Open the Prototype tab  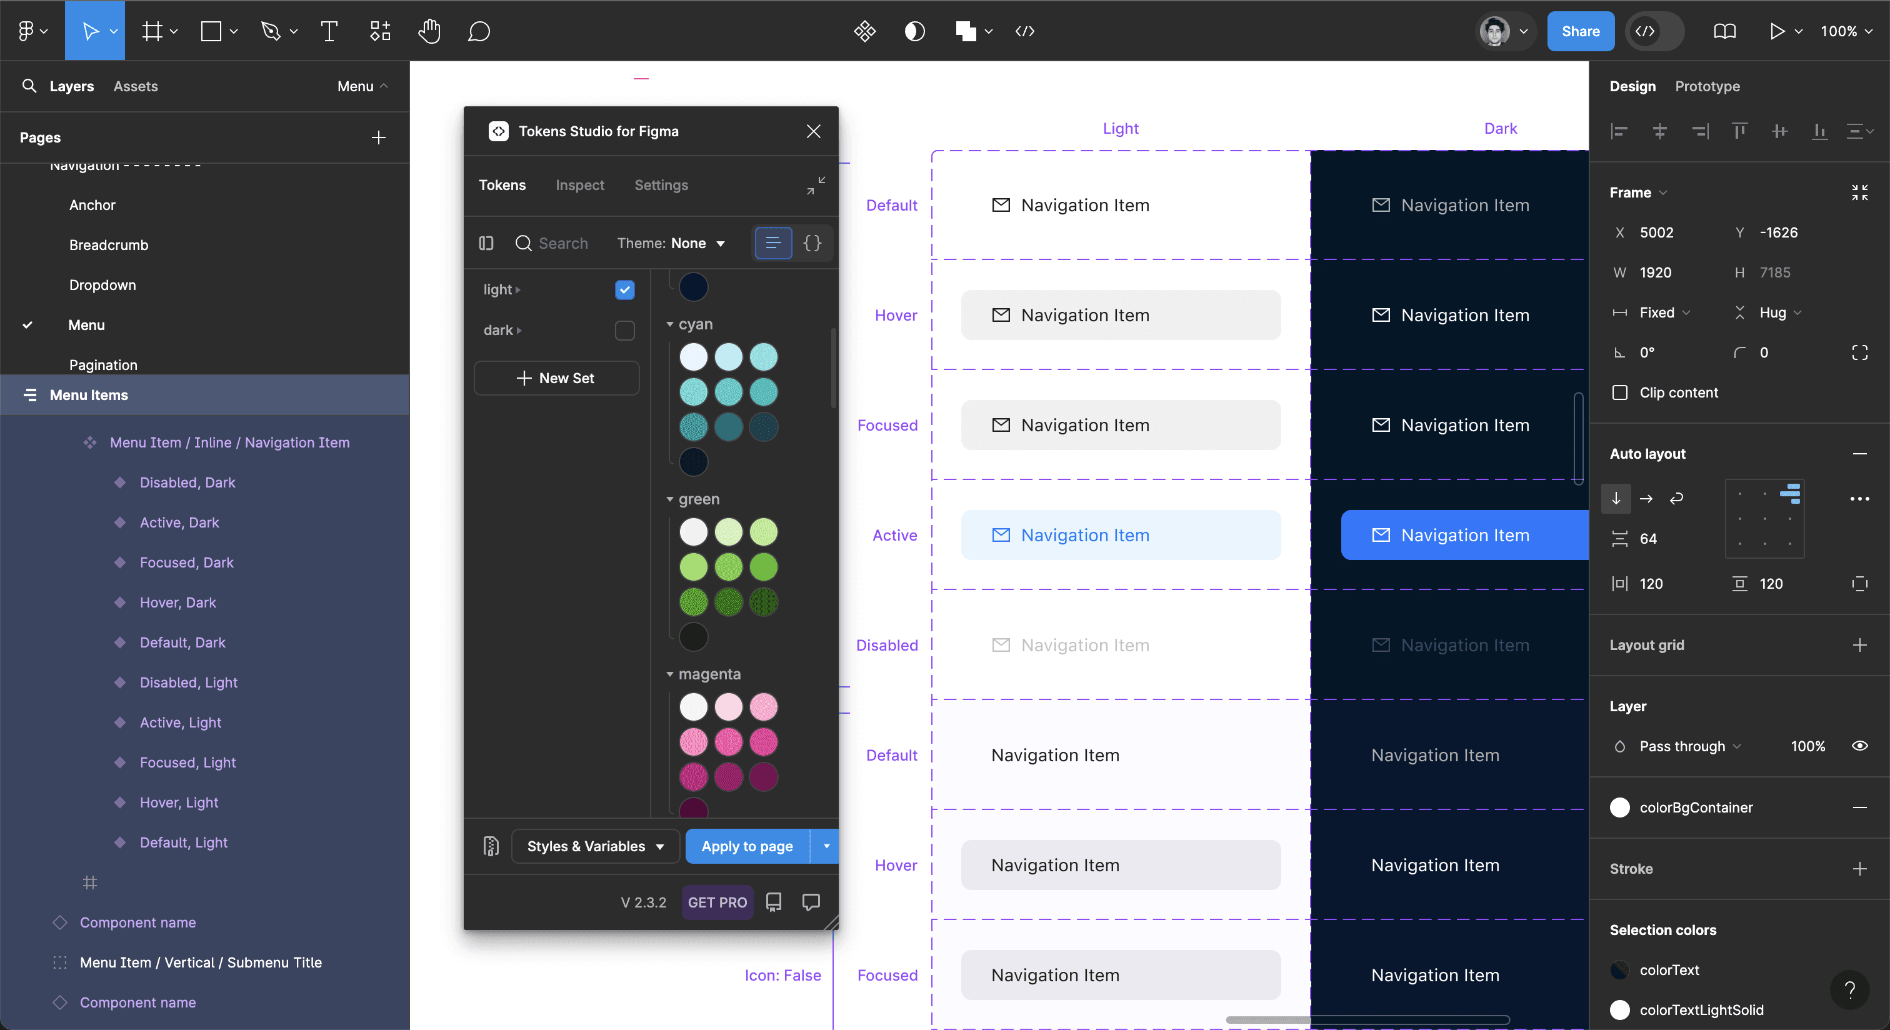pos(1707,86)
